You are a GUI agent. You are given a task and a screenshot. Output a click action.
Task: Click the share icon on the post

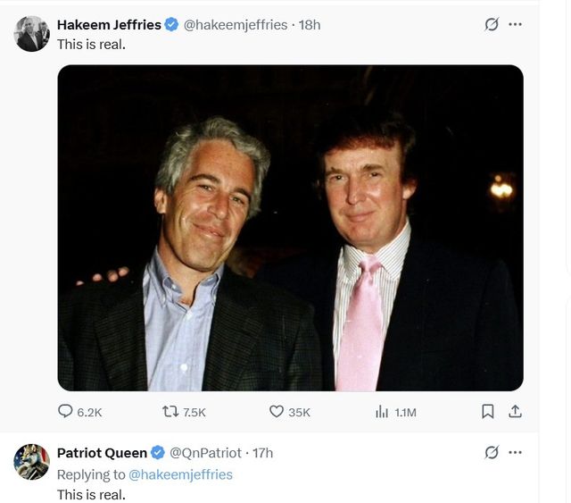515,412
